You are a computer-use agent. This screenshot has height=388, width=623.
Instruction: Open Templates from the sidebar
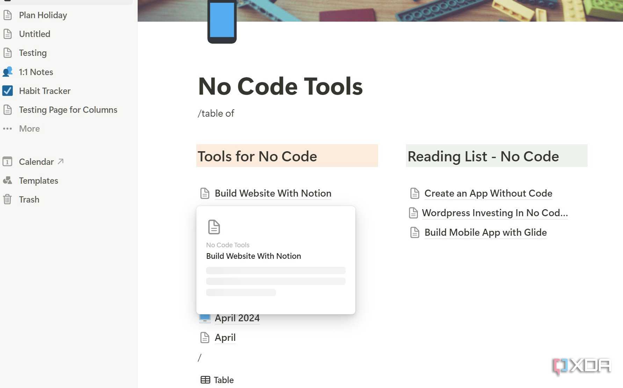[x=38, y=181]
